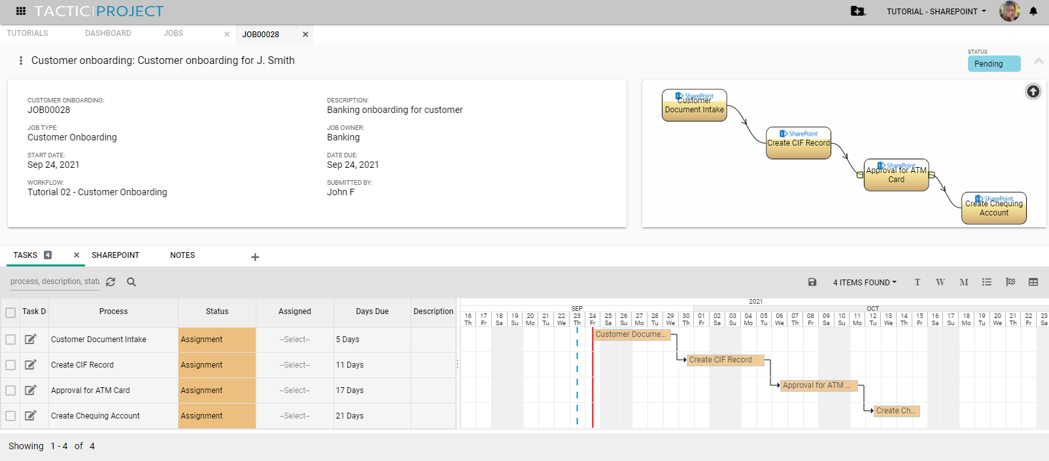The image size is (1049, 461).
Task: Switch to the Tutorials tab
Action: [27, 33]
